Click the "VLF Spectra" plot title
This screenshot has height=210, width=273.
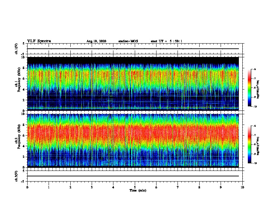(39, 41)
